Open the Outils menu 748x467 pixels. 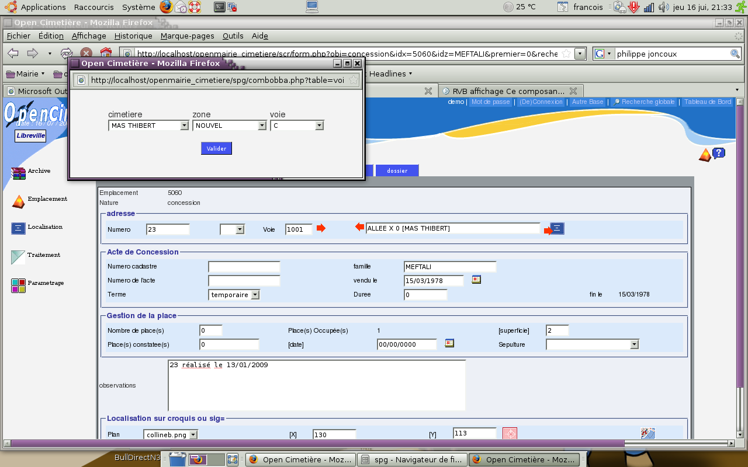pos(233,36)
